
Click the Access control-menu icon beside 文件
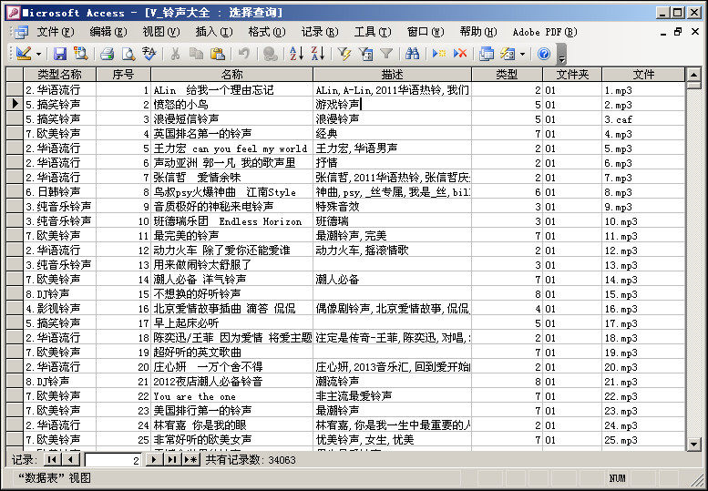point(21,32)
